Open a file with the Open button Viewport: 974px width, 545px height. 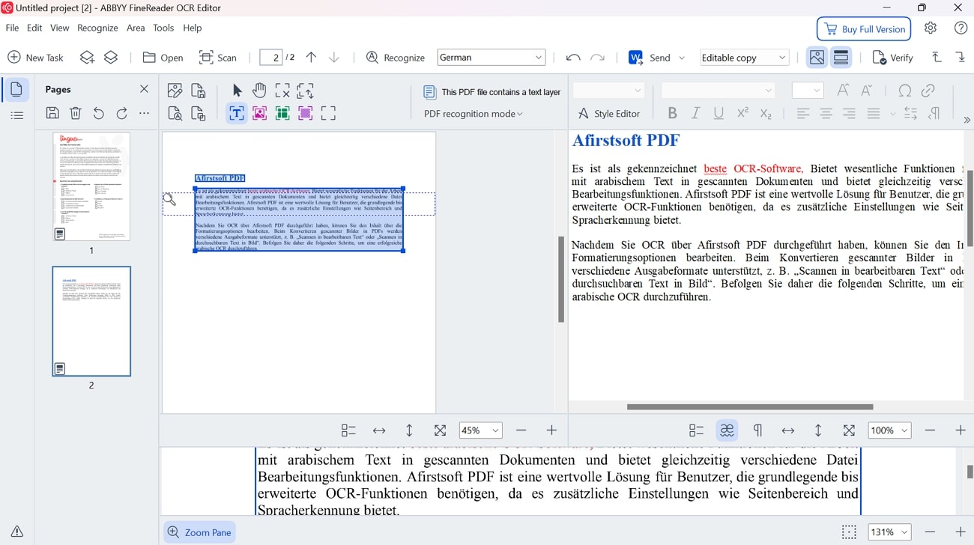163,58
